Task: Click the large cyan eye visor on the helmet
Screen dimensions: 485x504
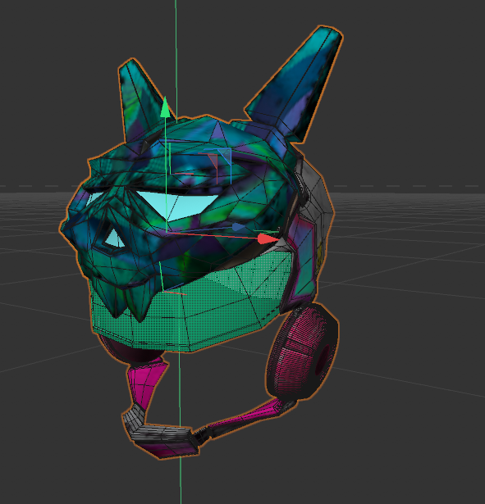Action: point(179,204)
